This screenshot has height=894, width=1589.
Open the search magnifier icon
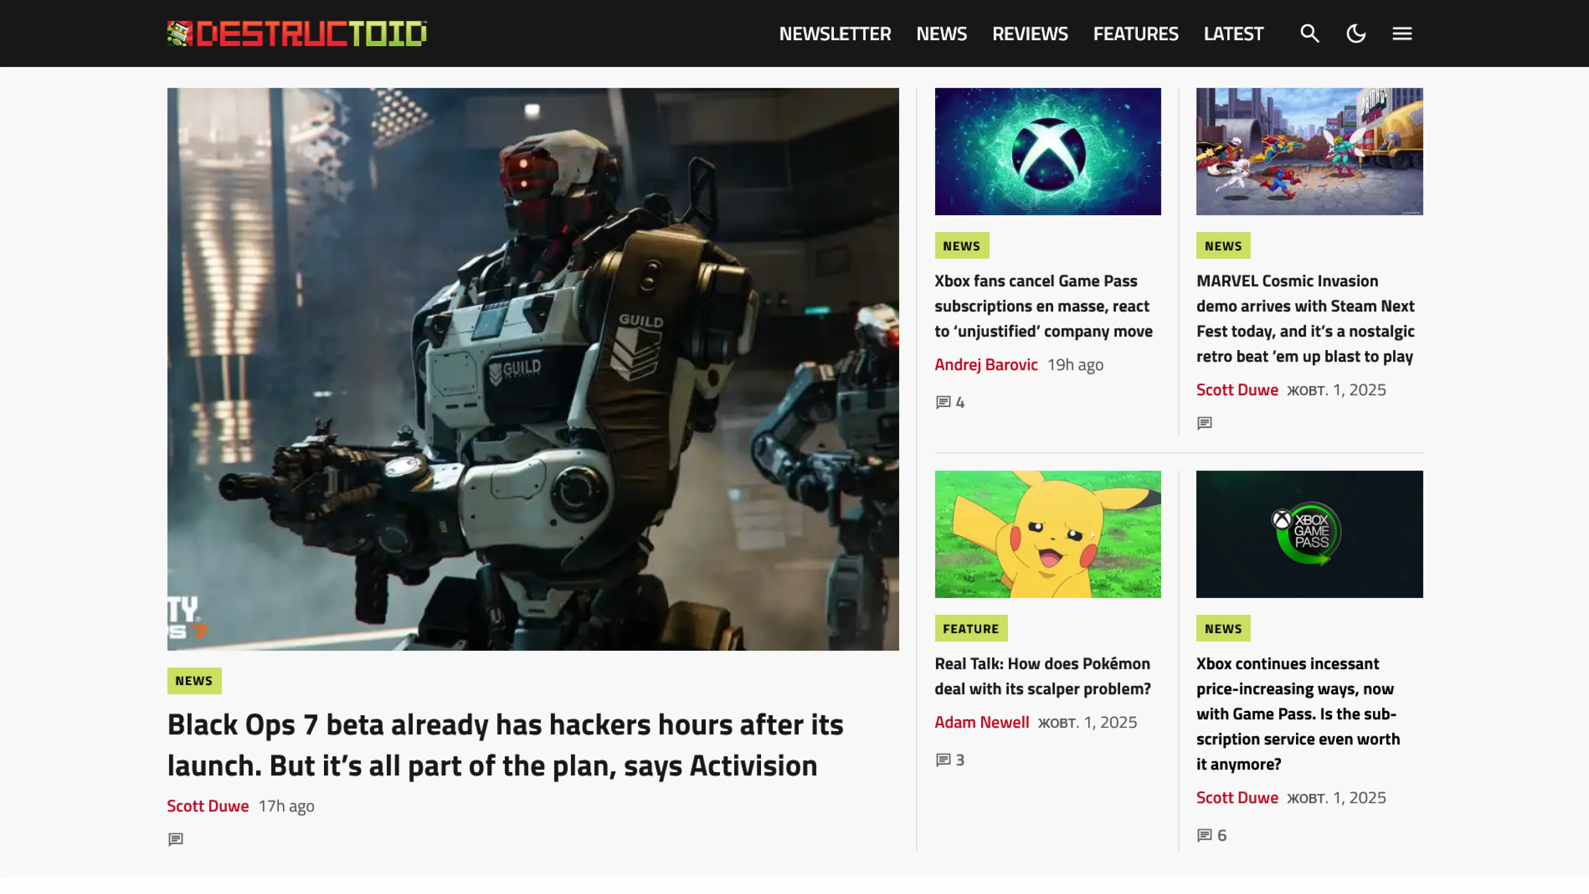(x=1310, y=33)
